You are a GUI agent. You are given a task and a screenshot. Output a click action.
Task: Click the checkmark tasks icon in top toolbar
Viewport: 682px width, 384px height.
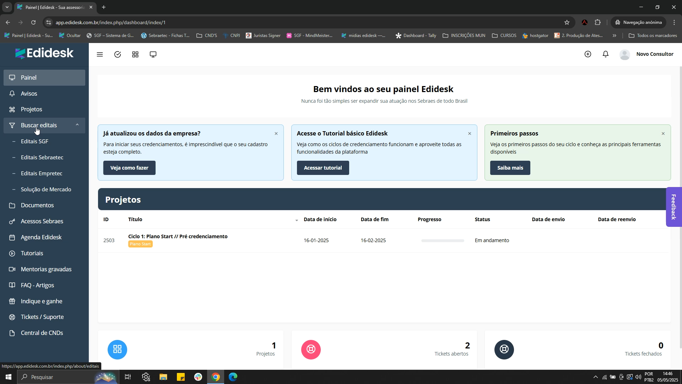(x=118, y=54)
